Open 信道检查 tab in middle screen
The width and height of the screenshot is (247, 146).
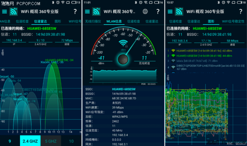(x=134, y=21)
